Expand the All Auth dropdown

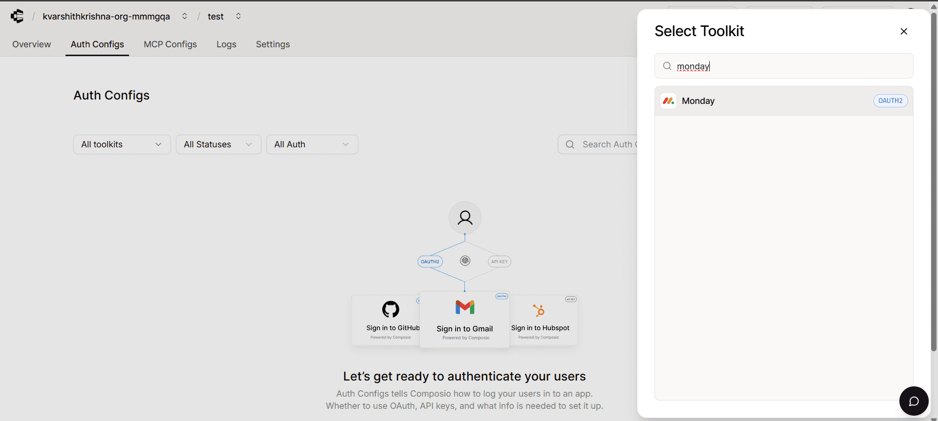(312, 144)
